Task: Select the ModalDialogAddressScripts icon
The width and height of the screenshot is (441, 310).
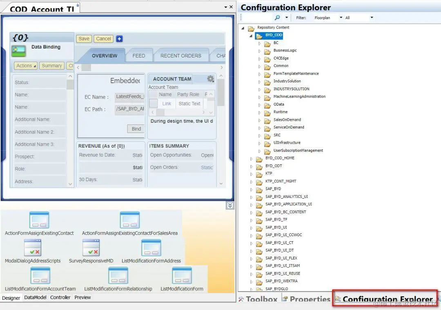Action: pyautogui.click(x=33, y=248)
